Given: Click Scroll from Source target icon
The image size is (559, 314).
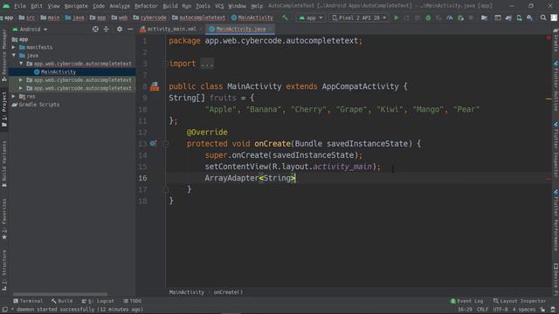Looking at the screenshot, I should pos(95,29).
